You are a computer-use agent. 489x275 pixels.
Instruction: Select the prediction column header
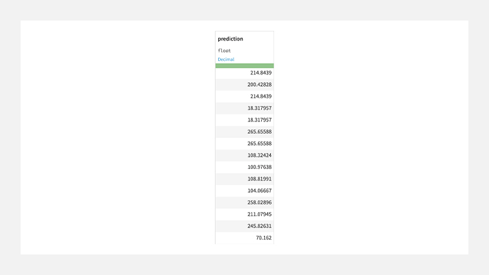tap(230, 39)
